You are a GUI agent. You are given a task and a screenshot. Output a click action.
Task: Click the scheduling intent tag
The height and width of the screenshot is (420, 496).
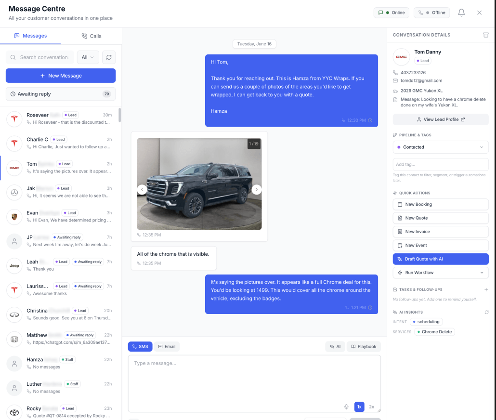click(x=426, y=322)
